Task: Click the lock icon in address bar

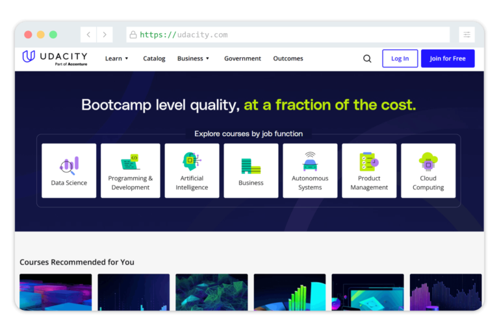Action: 133,34
